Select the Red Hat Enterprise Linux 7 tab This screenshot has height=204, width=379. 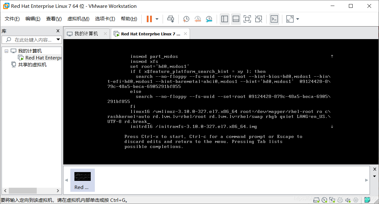point(150,34)
